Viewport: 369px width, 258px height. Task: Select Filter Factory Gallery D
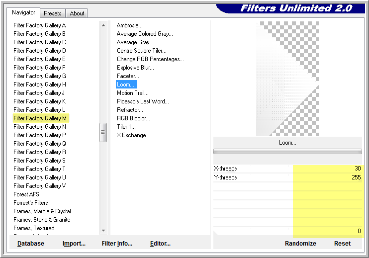pyautogui.click(x=40, y=51)
